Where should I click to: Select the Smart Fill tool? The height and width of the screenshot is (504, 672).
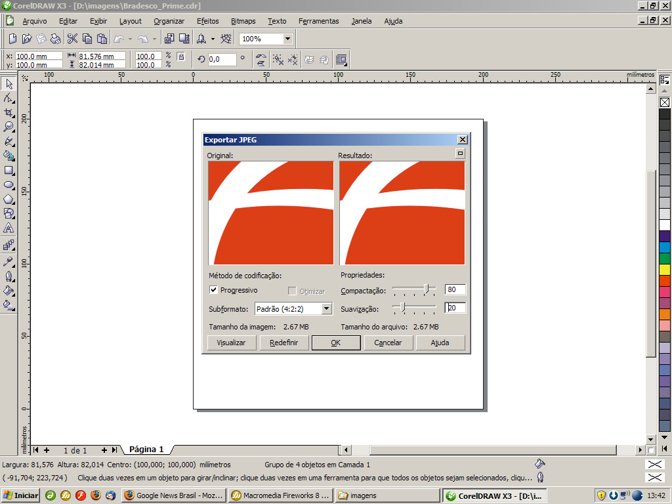pos(9,156)
